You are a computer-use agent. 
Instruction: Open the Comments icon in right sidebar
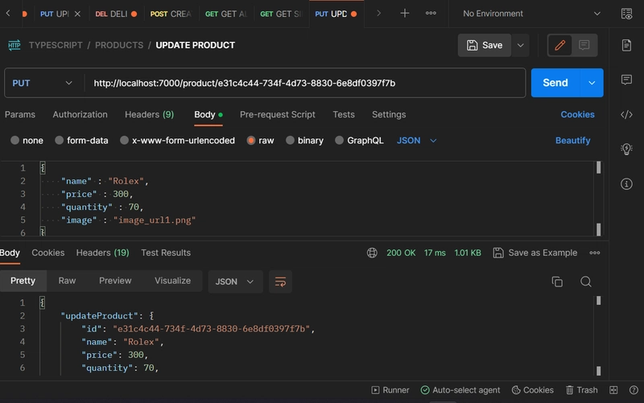(626, 79)
